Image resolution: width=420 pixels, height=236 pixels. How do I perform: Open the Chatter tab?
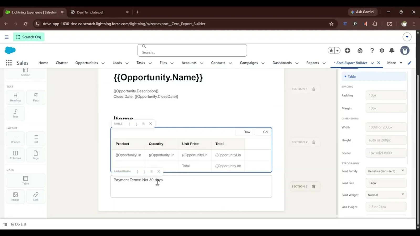62,63
